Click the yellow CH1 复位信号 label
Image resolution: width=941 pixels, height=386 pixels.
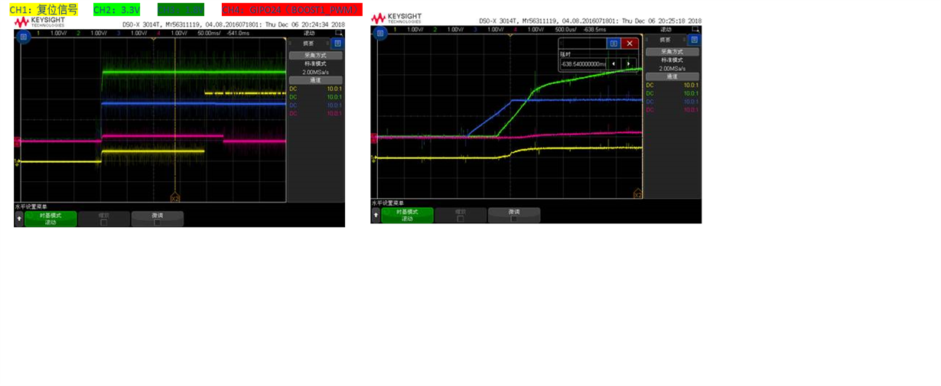[x=44, y=10]
